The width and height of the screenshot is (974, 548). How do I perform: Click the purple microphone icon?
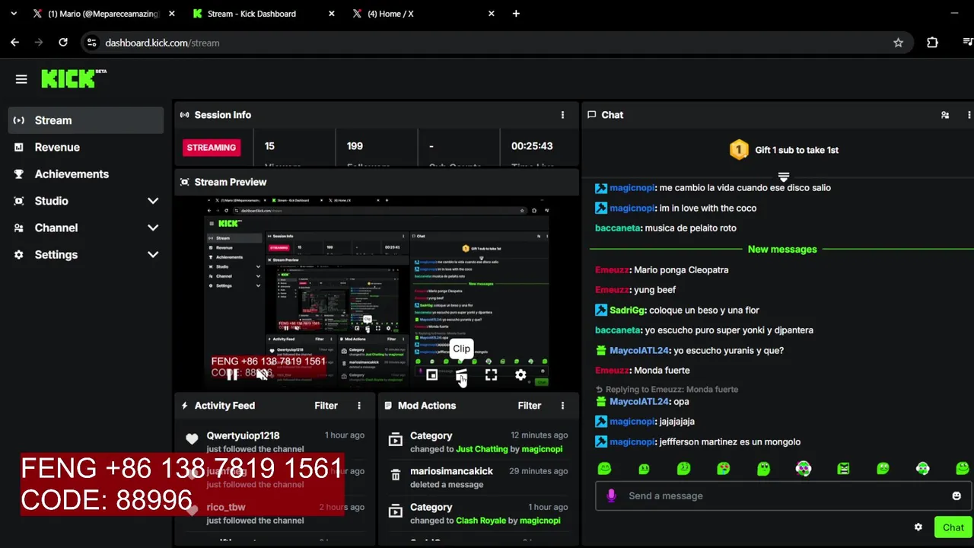(x=611, y=495)
